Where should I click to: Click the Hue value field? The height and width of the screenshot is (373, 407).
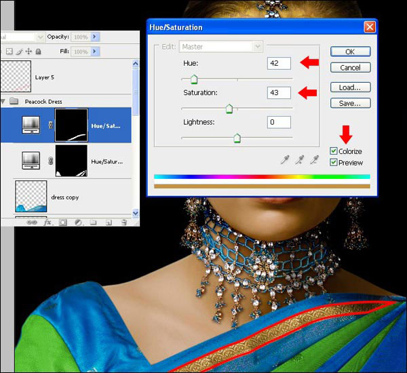click(279, 63)
